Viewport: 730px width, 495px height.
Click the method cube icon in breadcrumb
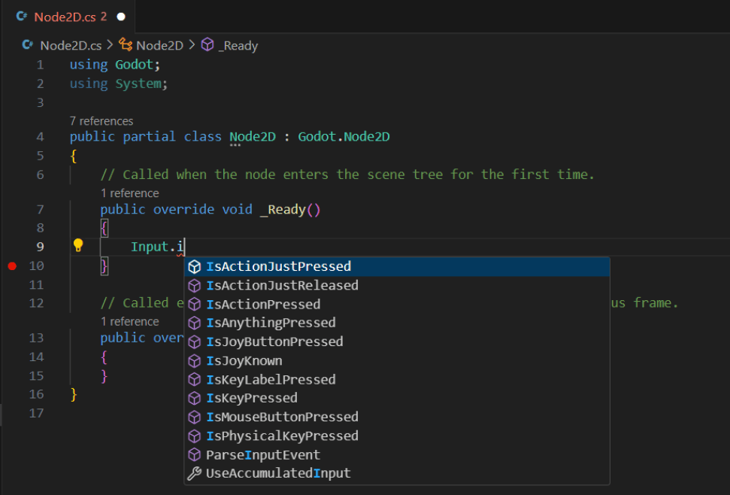coord(207,44)
